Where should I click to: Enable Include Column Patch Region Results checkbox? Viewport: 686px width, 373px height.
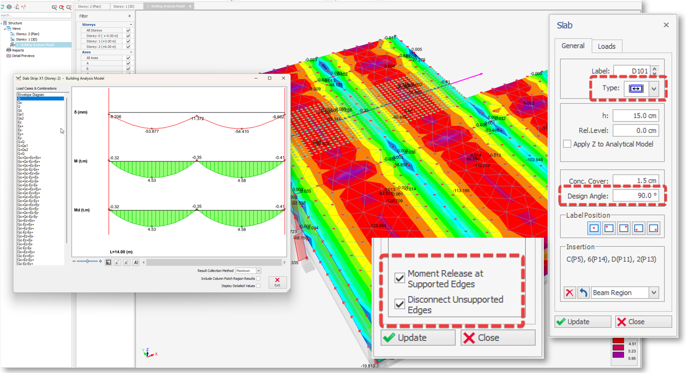[x=258, y=279]
